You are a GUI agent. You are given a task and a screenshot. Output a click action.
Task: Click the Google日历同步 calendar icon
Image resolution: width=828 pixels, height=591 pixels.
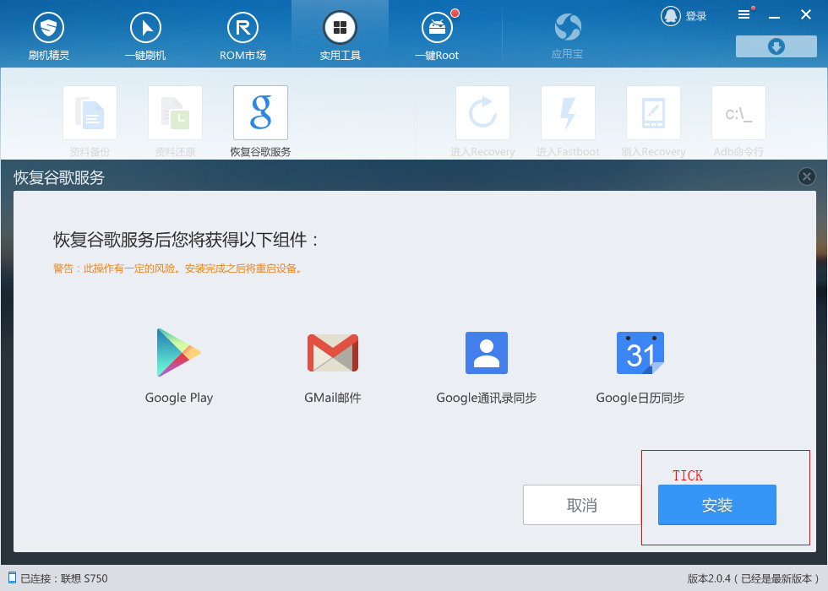[x=640, y=353]
